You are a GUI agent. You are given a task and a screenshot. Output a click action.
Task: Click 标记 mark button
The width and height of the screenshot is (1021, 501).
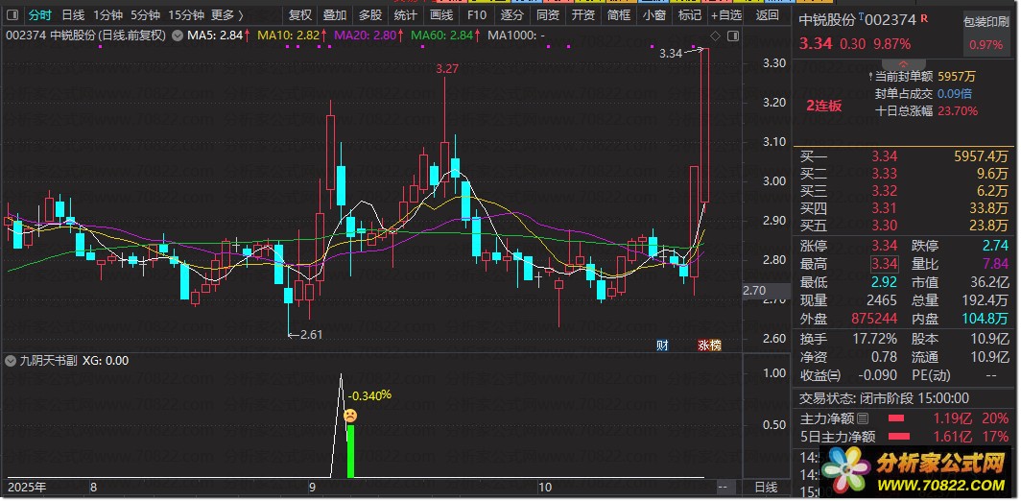(x=690, y=15)
